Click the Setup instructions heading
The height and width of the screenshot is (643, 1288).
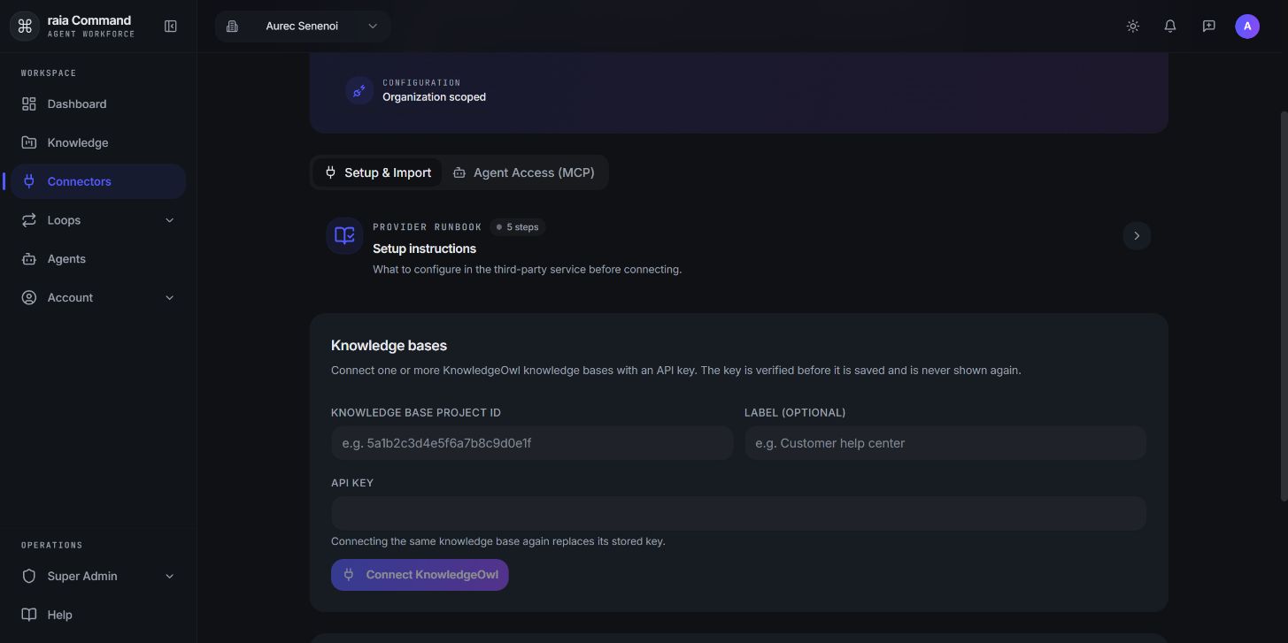[x=424, y=249]
